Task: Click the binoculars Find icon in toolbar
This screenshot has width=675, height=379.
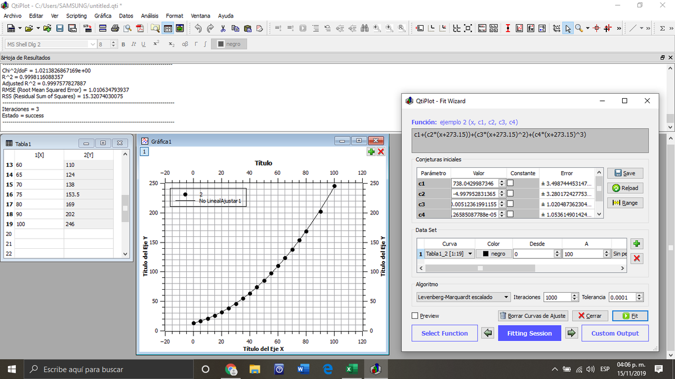Action: (x=364, y=28)
